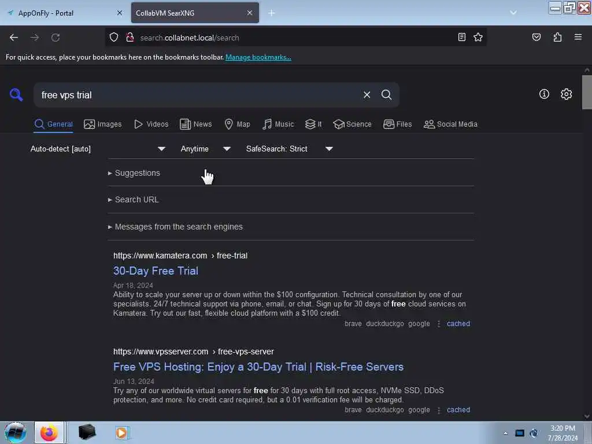
Task: Bookmark this page with the star icon
Action: [x=478, y=37]
